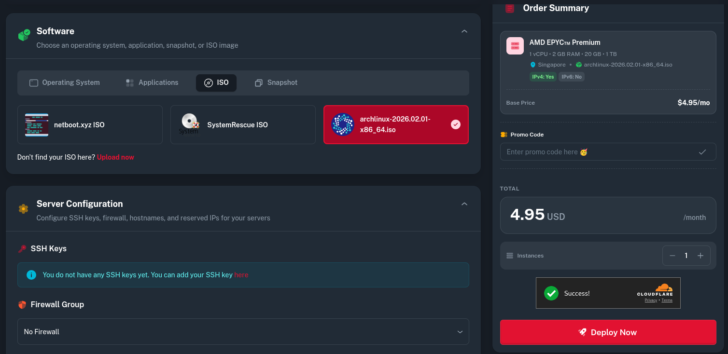Screen dimensions: 728x354
Task: Select the netboot.xyz ISO option
Action: coord(90,125)
